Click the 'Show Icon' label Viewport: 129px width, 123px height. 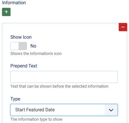[21, 37]
